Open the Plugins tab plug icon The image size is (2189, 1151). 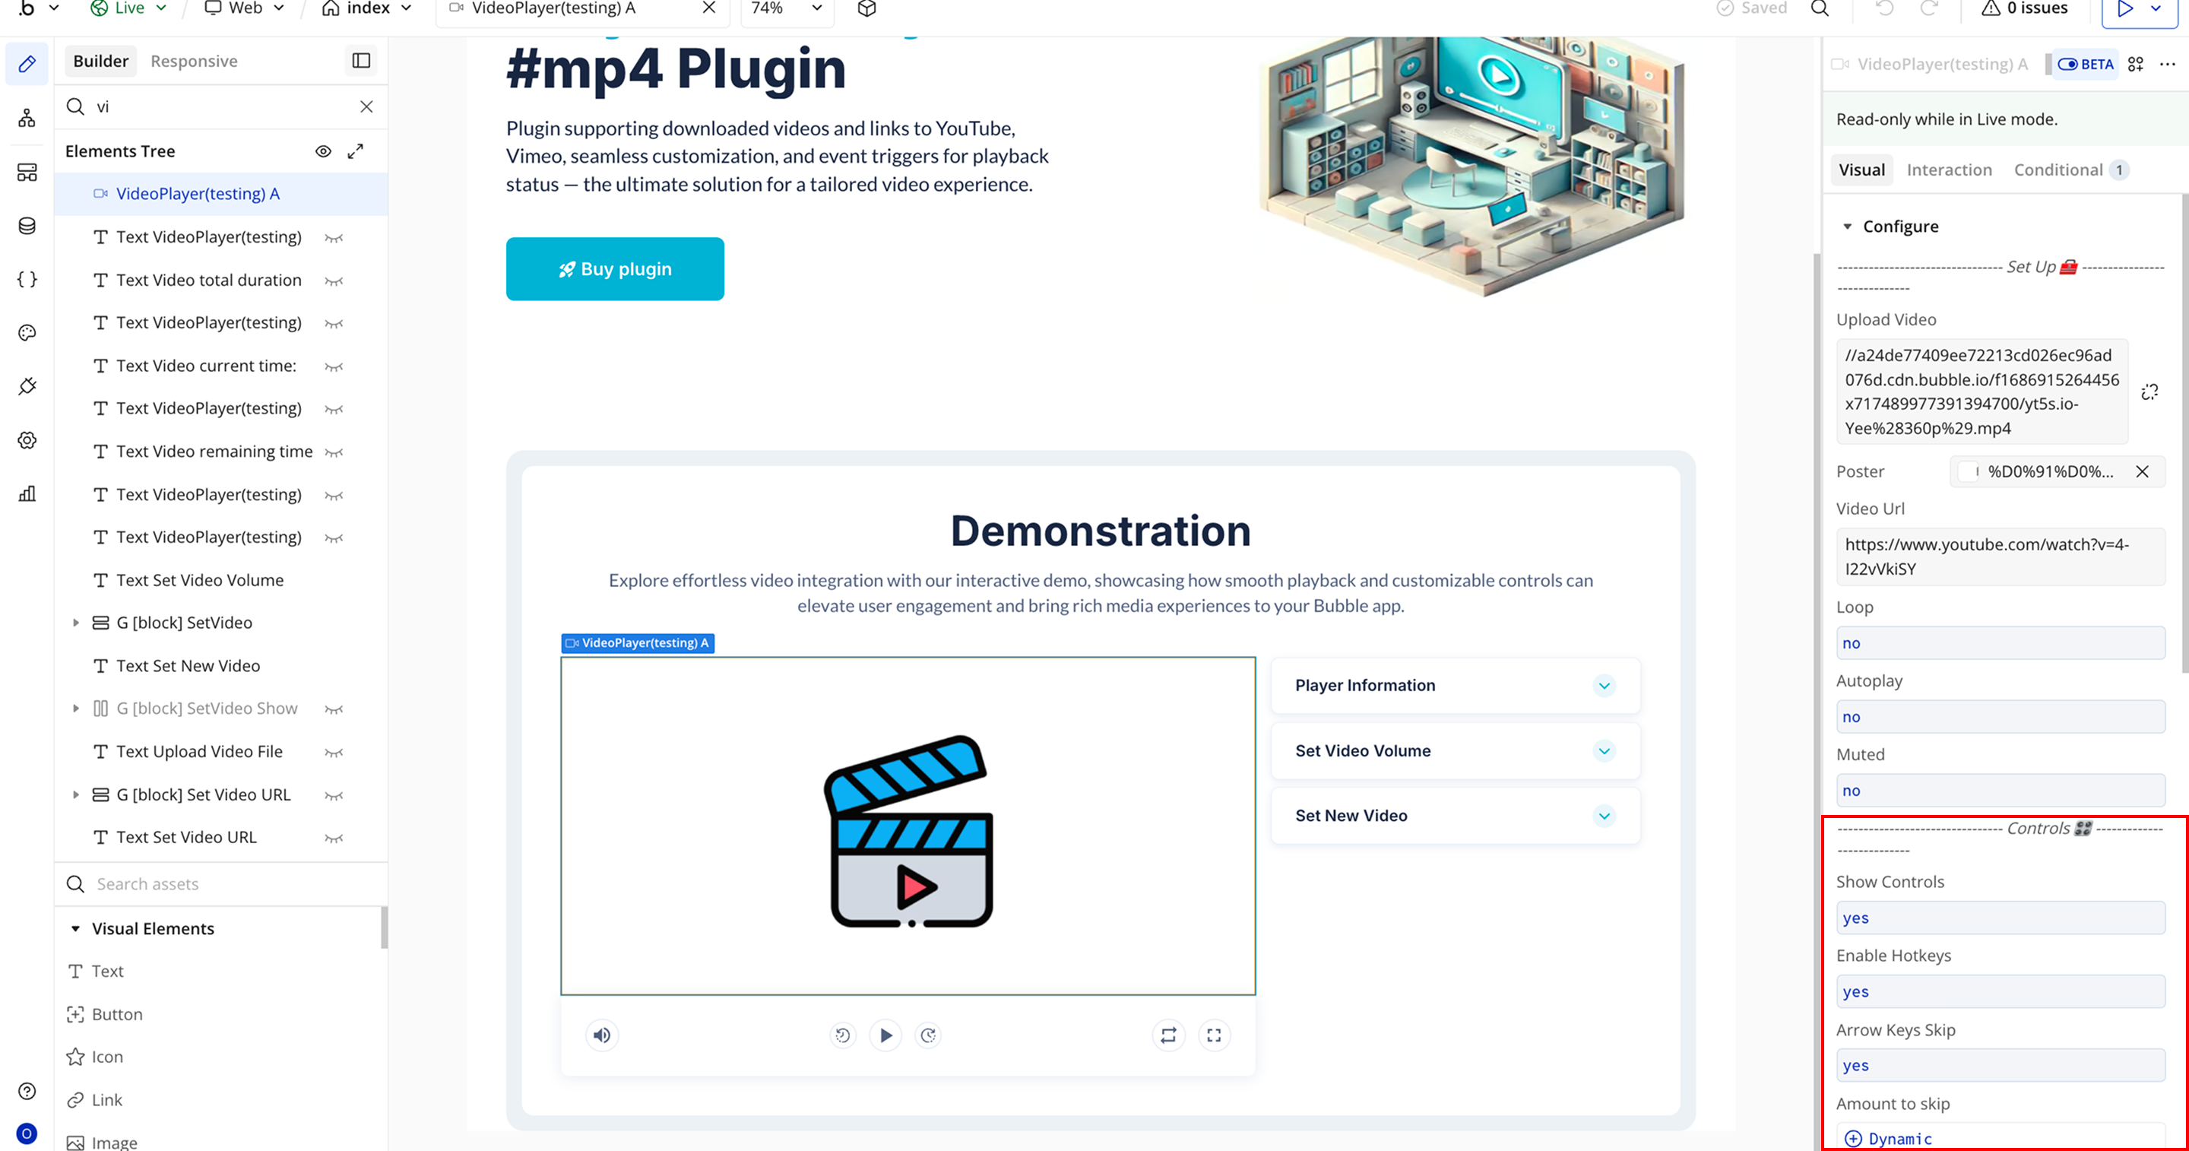27,386
